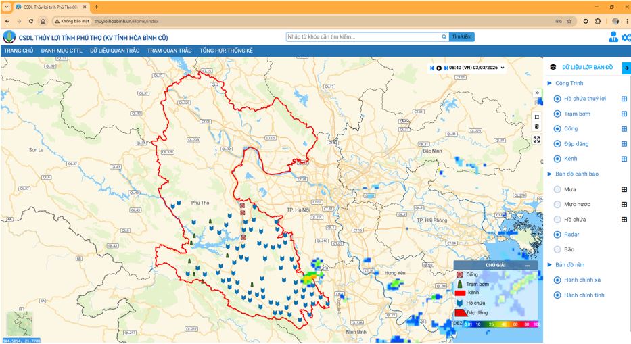The height and width of the screenshot is (344, 631).
Task: Open the table icon next to Mưa
Action: coord(624,189)
